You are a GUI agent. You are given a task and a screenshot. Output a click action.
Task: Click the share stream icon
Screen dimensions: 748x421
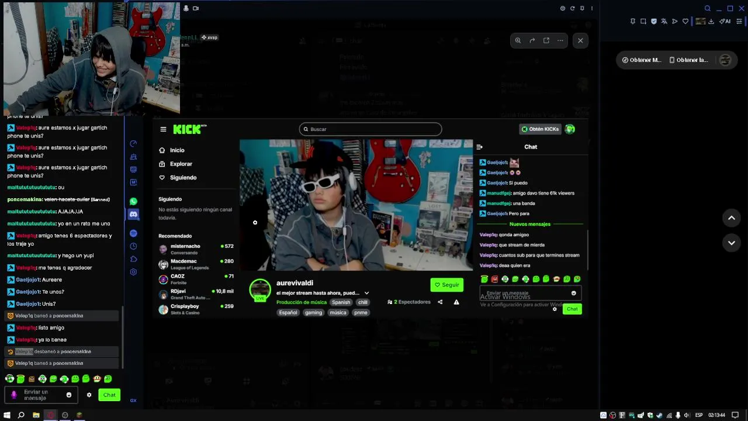tap(440, 302)
